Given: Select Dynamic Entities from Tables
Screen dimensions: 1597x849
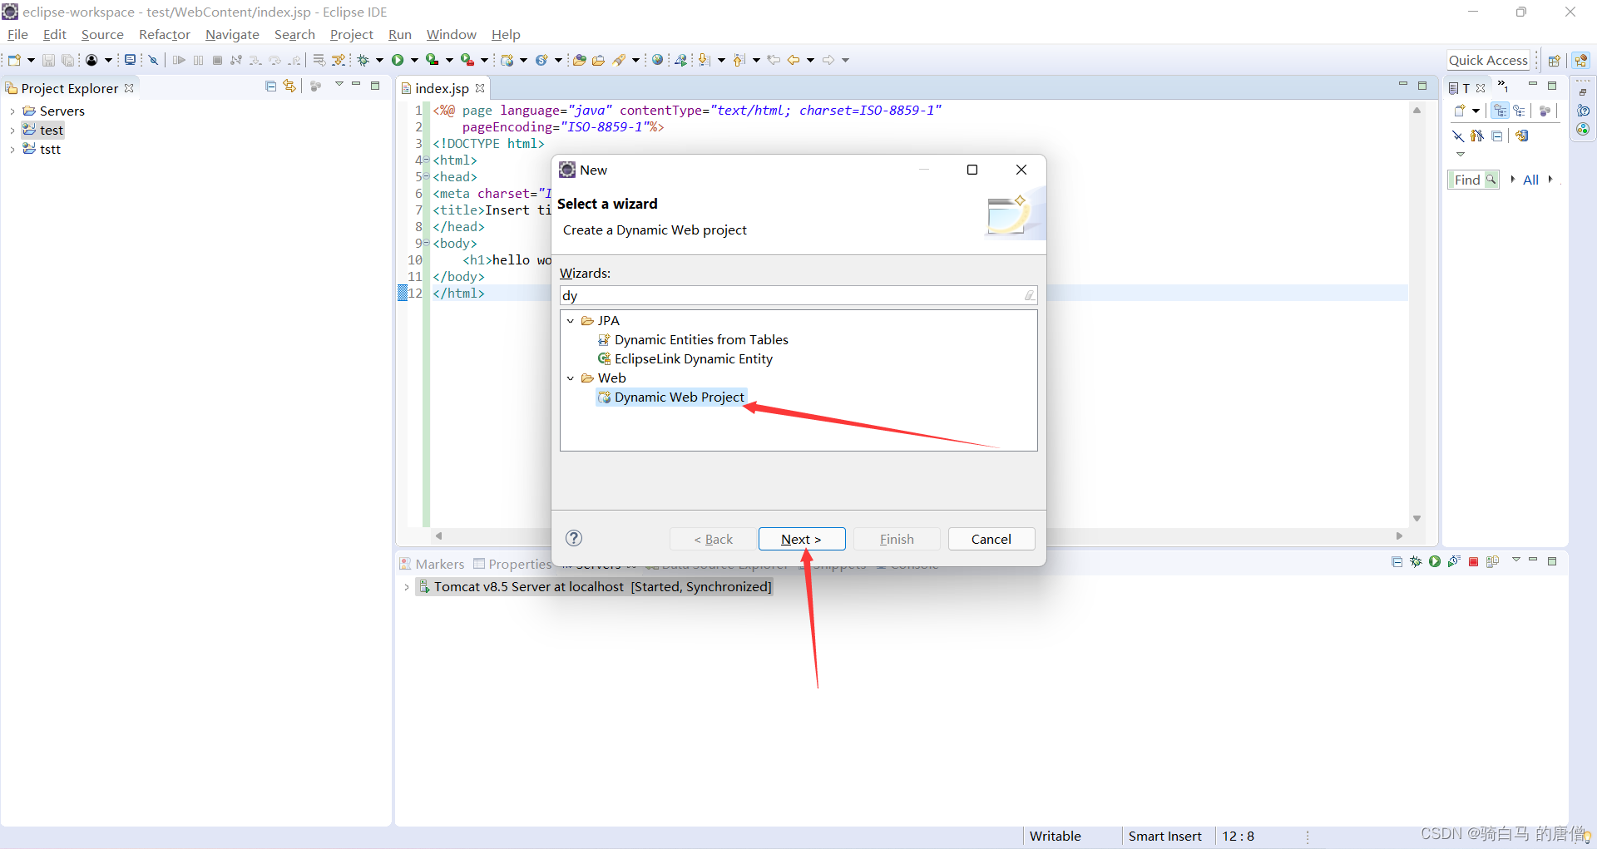Looking at the screenshot, I should pyautogui.click(x=693, y=340).
